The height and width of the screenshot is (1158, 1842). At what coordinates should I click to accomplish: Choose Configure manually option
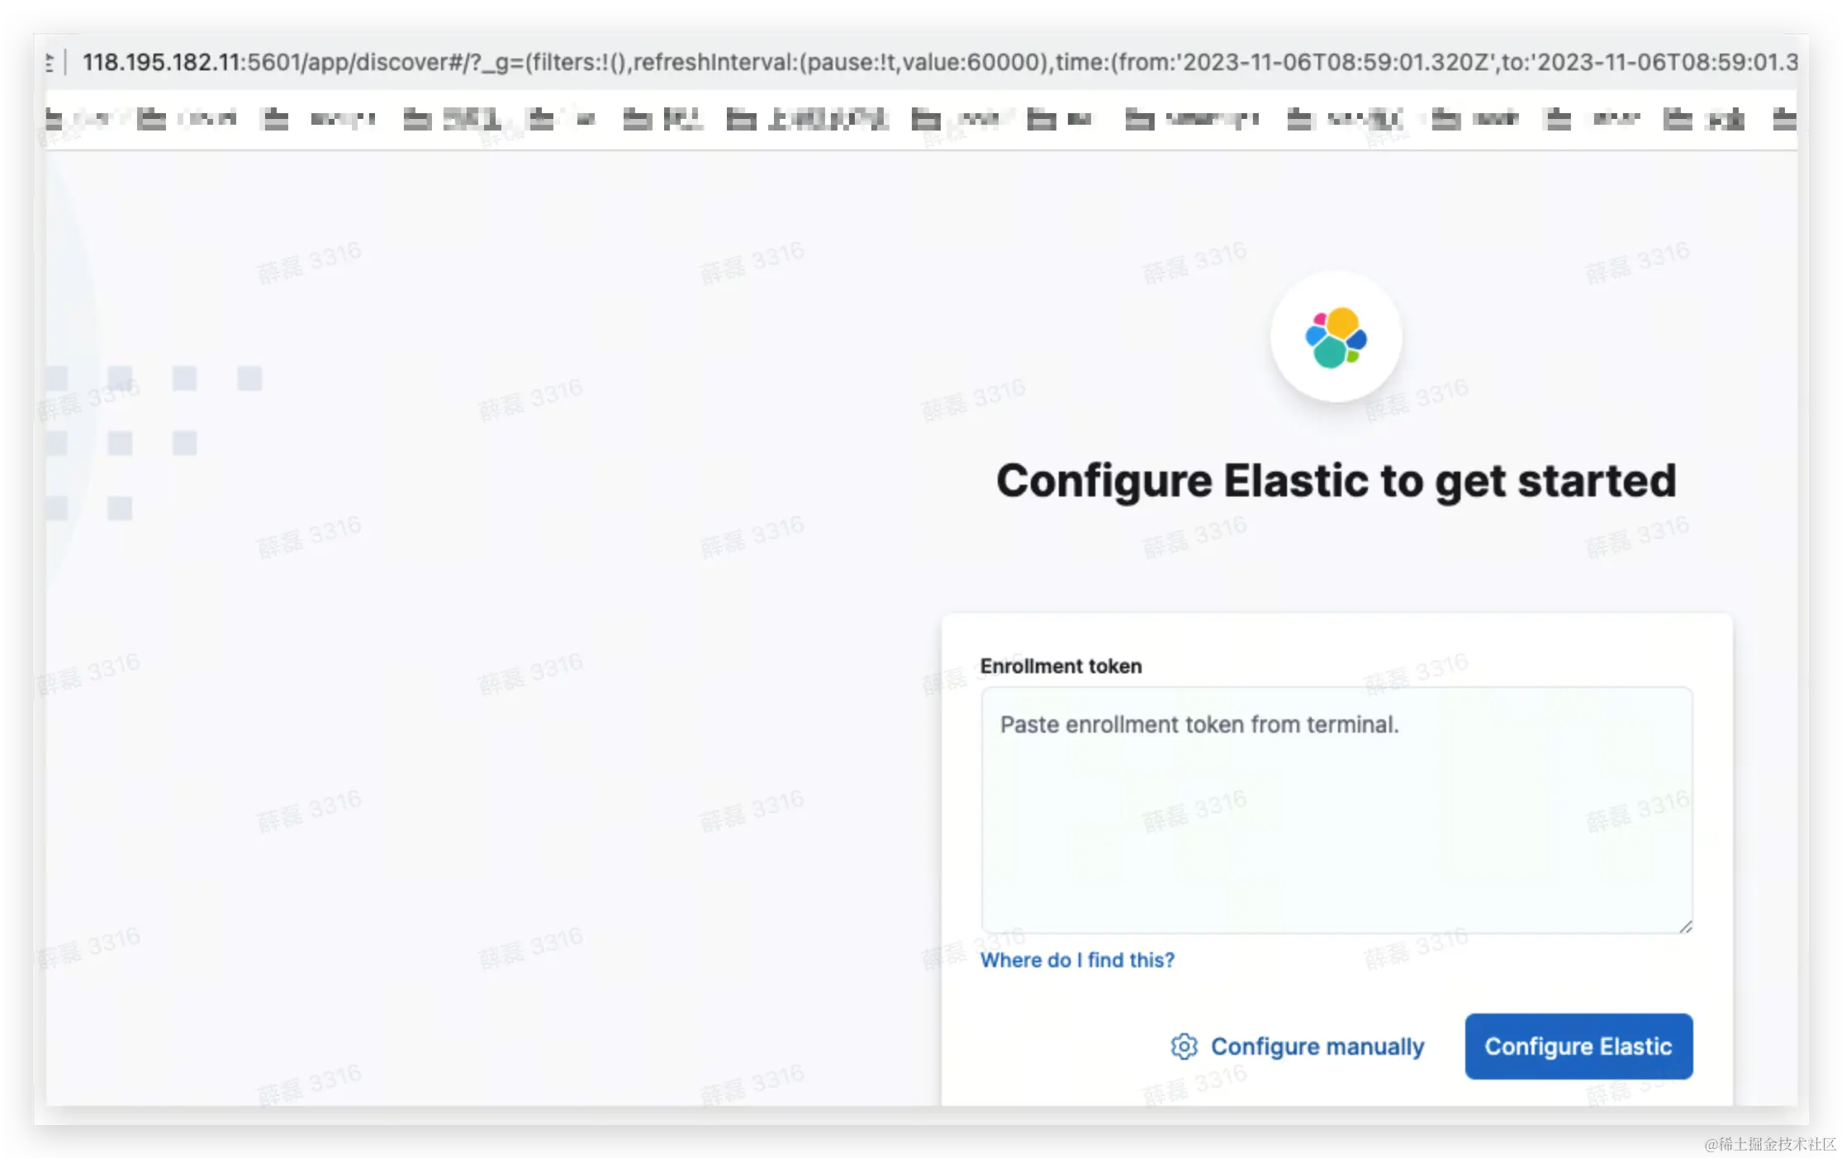click(x=1317, y=1046)
